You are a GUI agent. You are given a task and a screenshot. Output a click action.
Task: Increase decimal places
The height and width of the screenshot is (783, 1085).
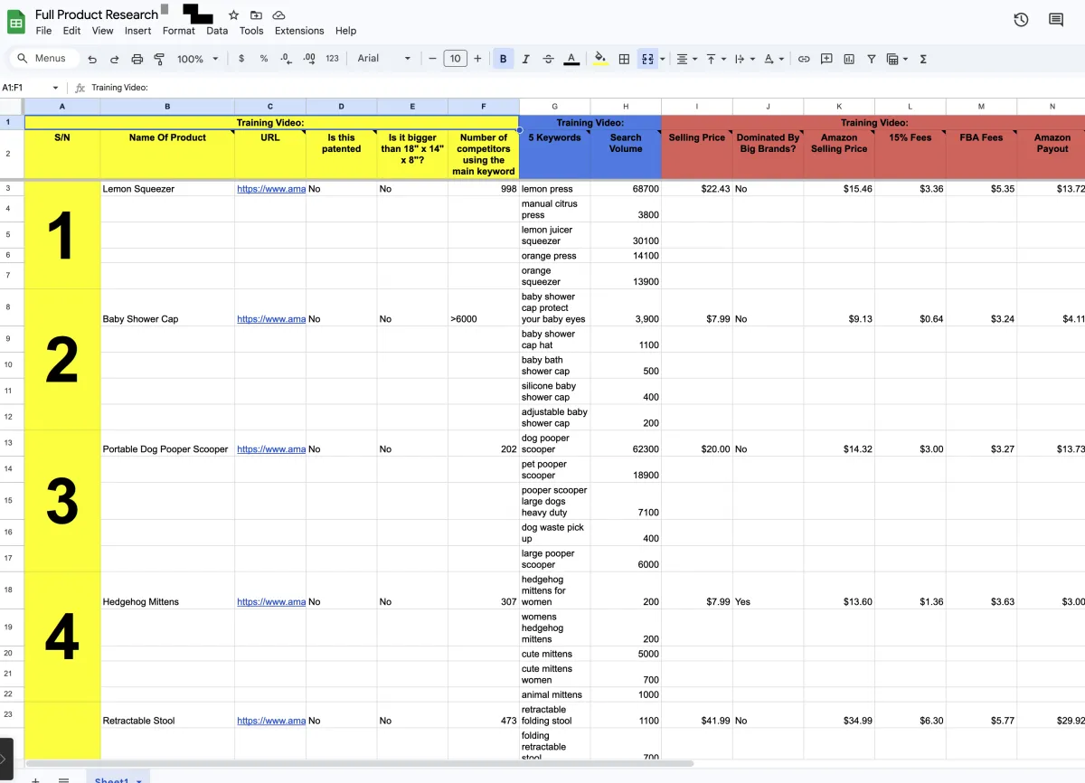[x=309, y=59]
